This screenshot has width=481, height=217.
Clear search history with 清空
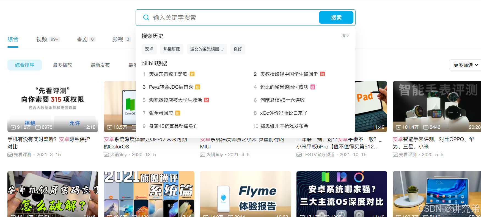pos(345,36)
